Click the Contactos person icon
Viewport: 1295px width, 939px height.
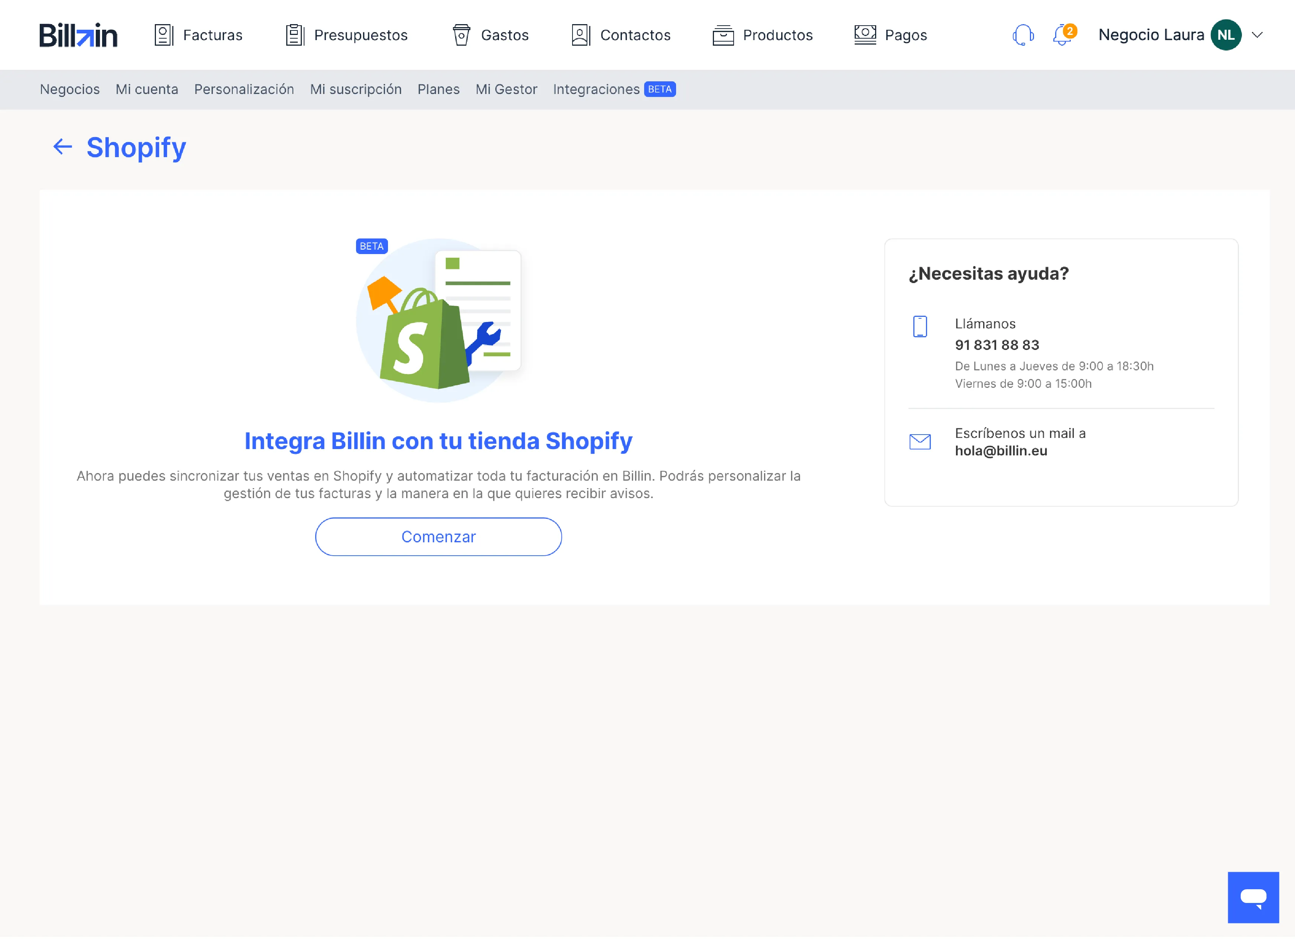coord(581,35)
